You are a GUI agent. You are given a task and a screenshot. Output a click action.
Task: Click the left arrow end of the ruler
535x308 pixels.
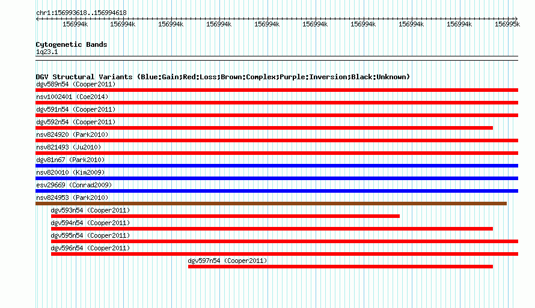(x=37, y=19)
